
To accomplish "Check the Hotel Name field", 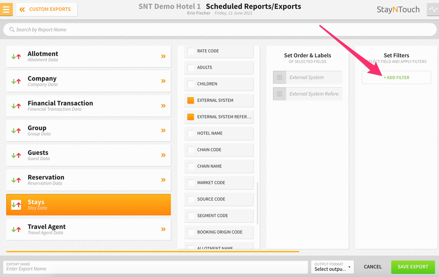I will click(x=191, y=133).
